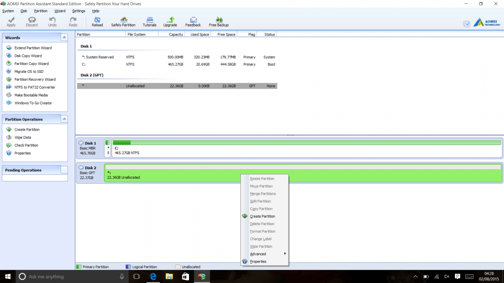The image size is (504, 283).
Task: Click the Free Backup toolbar icon
Action: click(219, 20)
